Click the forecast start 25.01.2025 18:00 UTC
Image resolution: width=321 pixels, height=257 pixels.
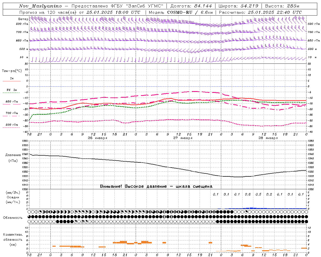point(113,12)
